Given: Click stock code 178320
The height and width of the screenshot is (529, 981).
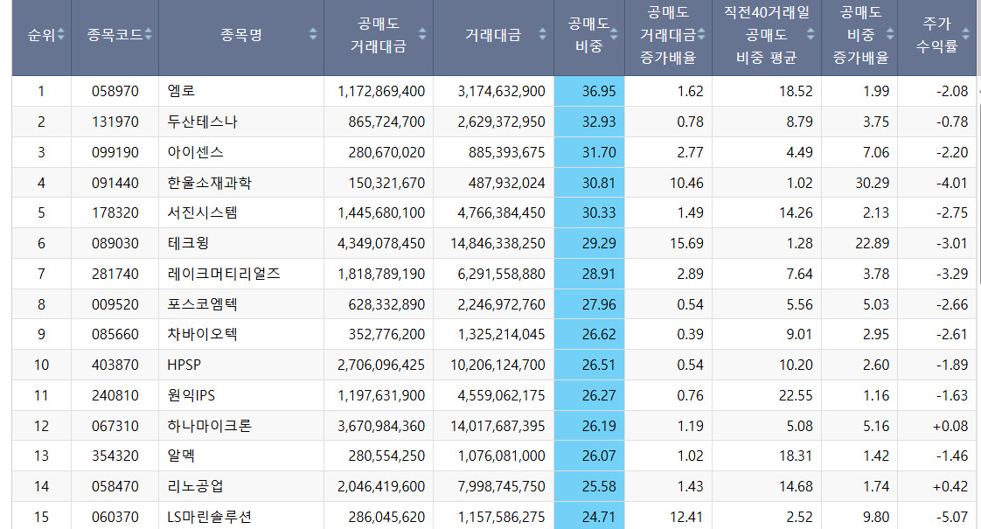Looking at the screenshot, I should pos(115,212).
